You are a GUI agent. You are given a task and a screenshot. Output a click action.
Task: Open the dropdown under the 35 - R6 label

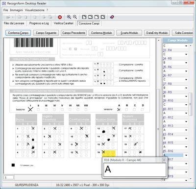(186, 71)
